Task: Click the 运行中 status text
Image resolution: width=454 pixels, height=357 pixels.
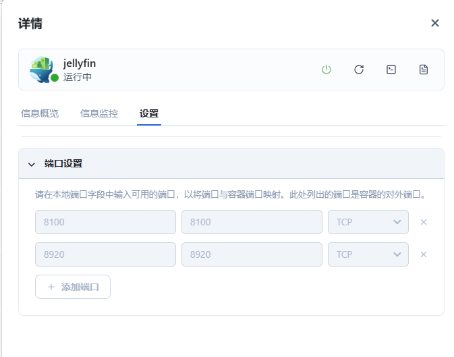Action: pos(78,77)
